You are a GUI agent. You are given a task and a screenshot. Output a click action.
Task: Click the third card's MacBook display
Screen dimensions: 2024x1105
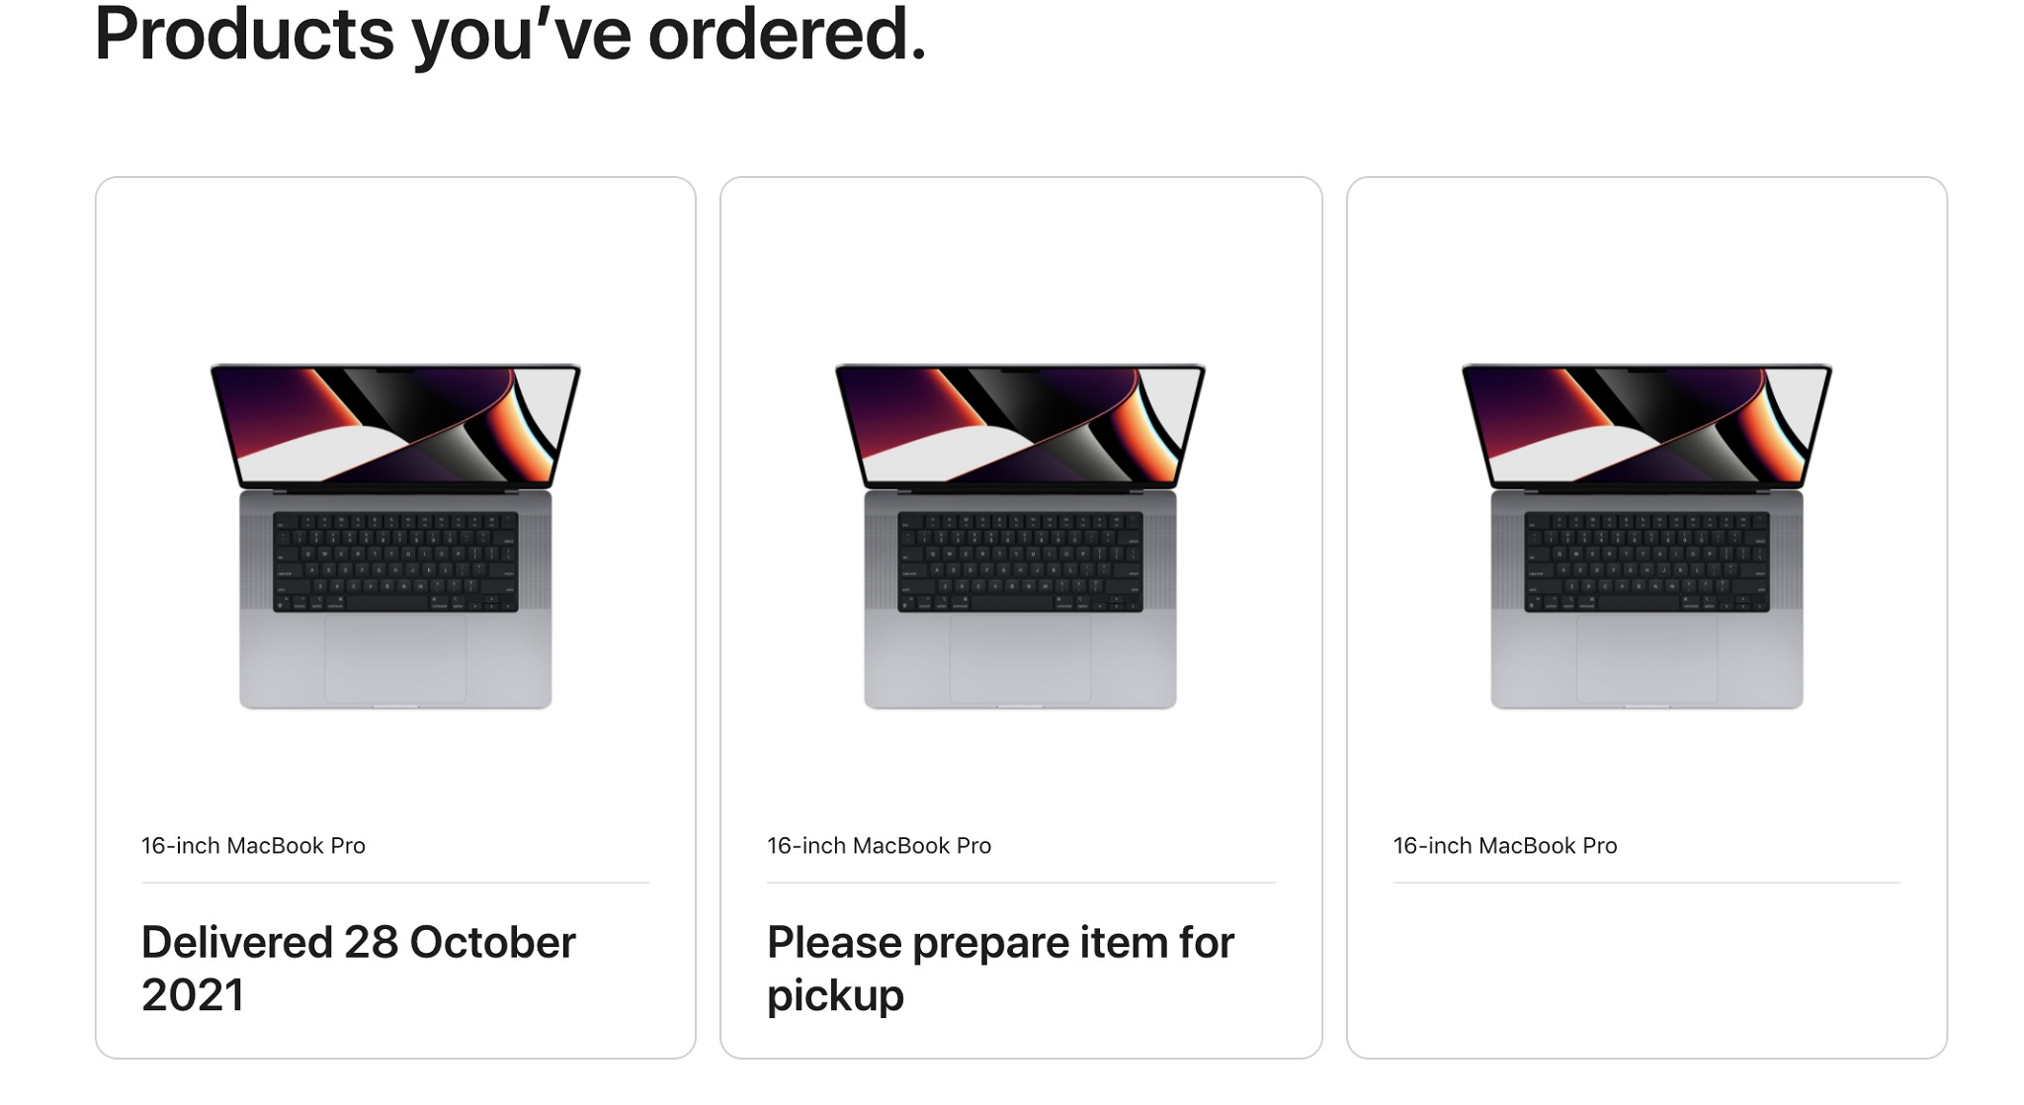(x=1646, y=425)
